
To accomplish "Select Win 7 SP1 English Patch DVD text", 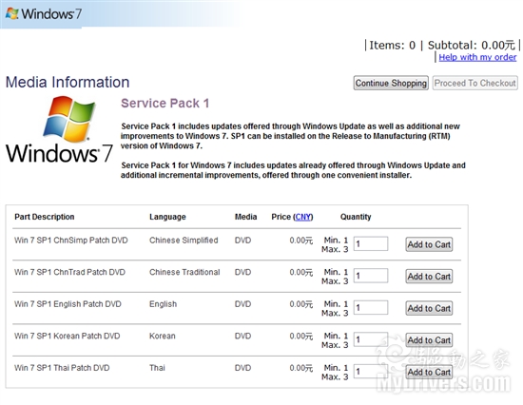I will 68,304.
